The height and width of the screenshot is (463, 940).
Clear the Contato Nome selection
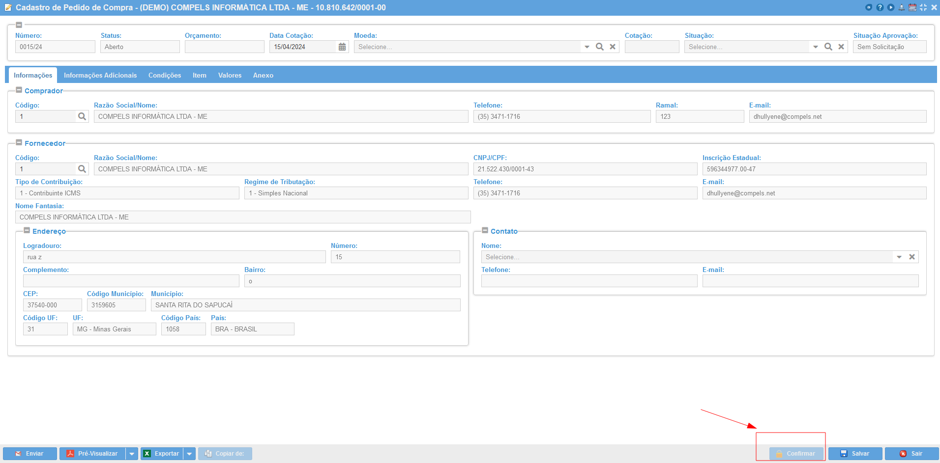click(912, 257)
